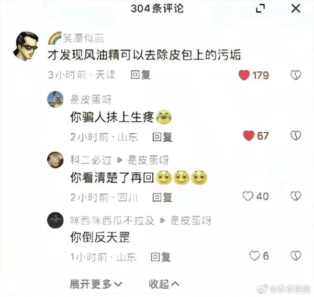The height and width of the screenshot is (297, 314).
Task: Open 科二必过's avatar picture
Action: 55,160
